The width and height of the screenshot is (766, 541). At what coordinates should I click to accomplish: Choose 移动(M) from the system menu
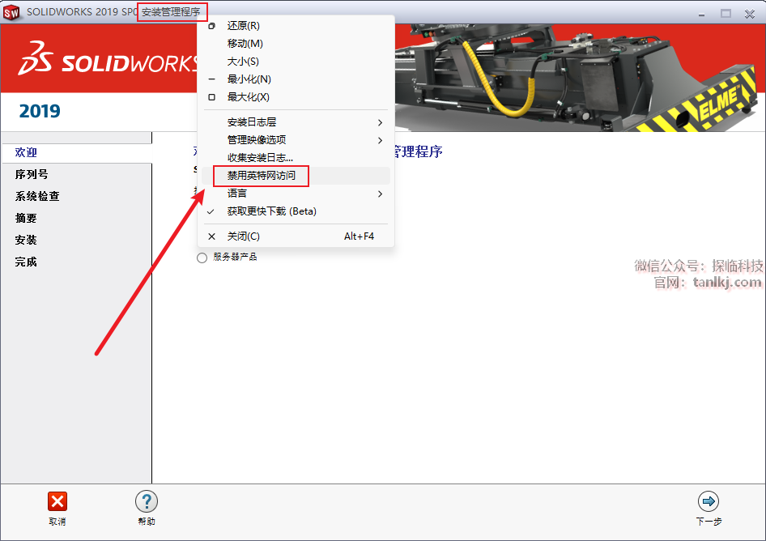[x=295, y=44]
